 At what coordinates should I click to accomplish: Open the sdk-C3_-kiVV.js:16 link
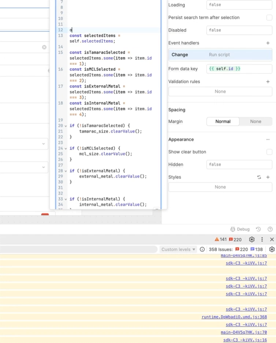pyautogui.click(x=245, y=340)
